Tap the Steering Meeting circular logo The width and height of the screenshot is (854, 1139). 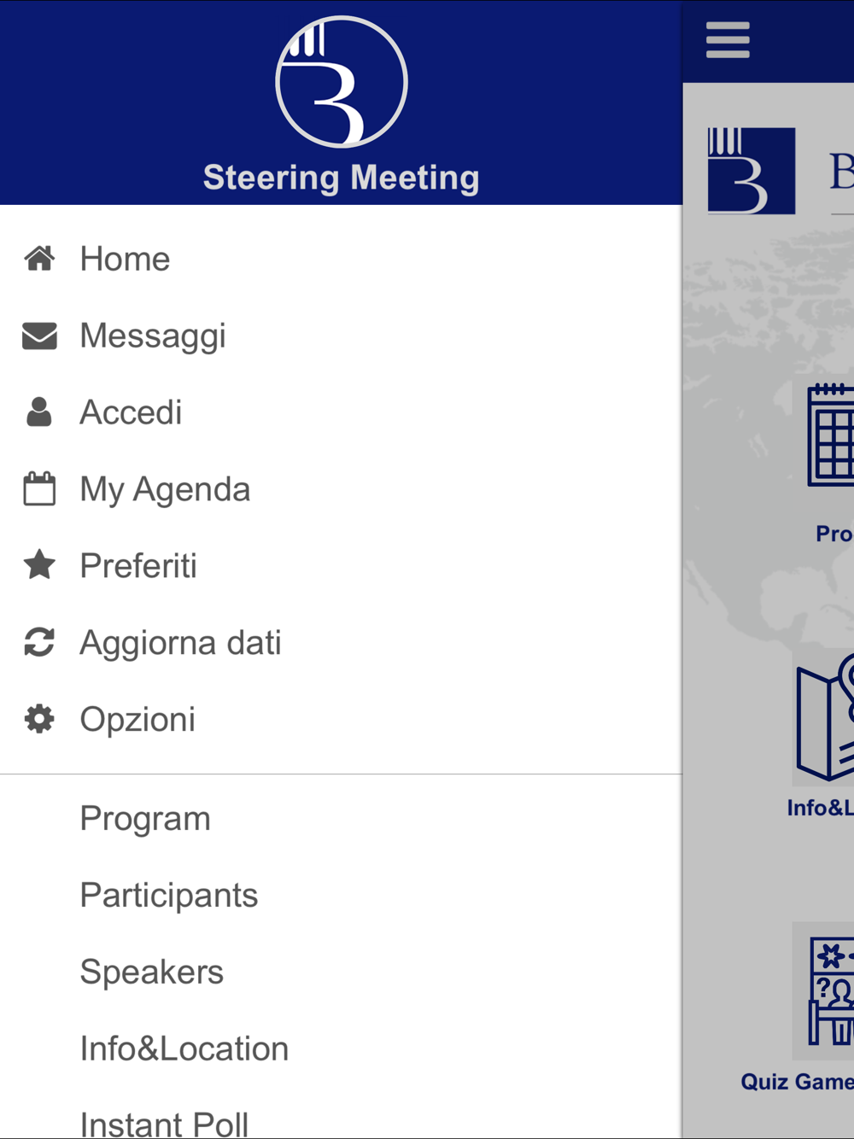[x=342, y=82]
